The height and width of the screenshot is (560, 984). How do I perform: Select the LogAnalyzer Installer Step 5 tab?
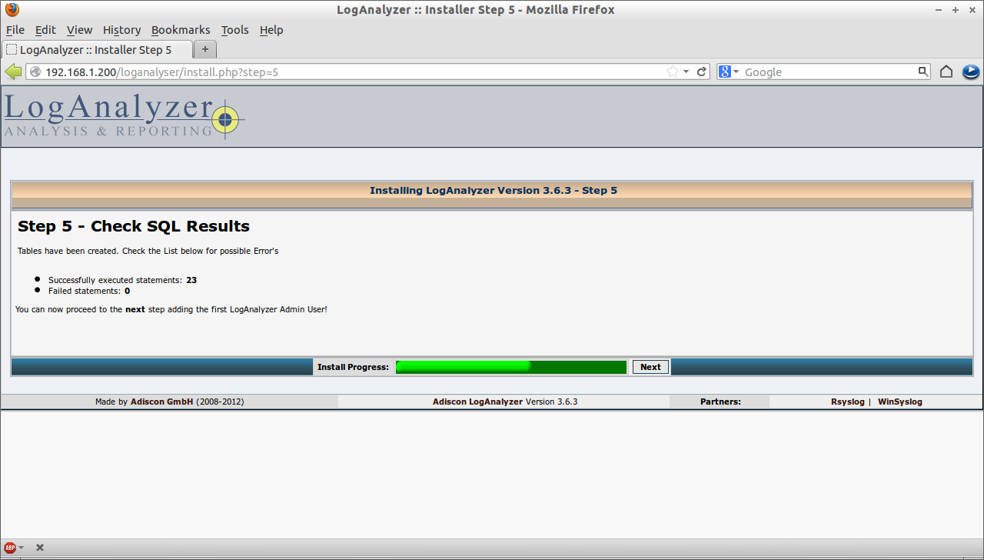tap(97, 49)
